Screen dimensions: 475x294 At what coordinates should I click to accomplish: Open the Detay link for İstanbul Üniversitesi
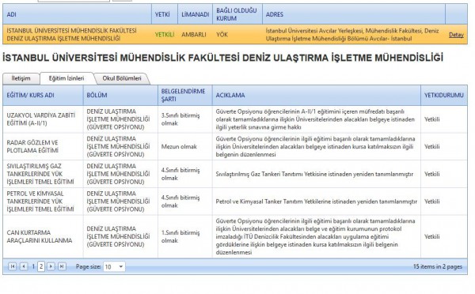coord(456,35)
